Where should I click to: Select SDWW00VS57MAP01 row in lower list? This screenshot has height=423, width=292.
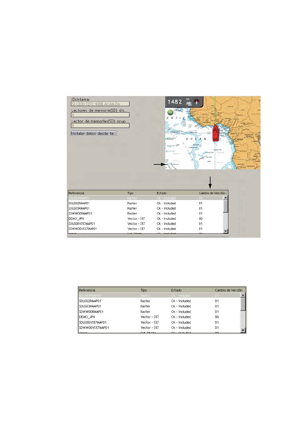tap(159, 328)
